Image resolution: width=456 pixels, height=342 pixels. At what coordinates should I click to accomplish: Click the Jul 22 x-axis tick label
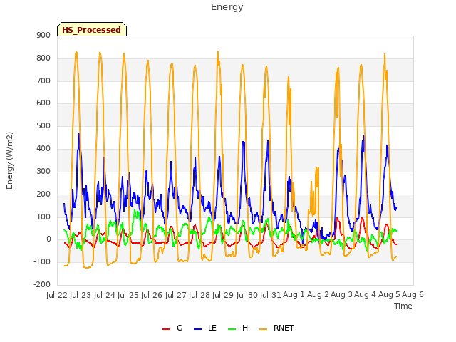57,295
